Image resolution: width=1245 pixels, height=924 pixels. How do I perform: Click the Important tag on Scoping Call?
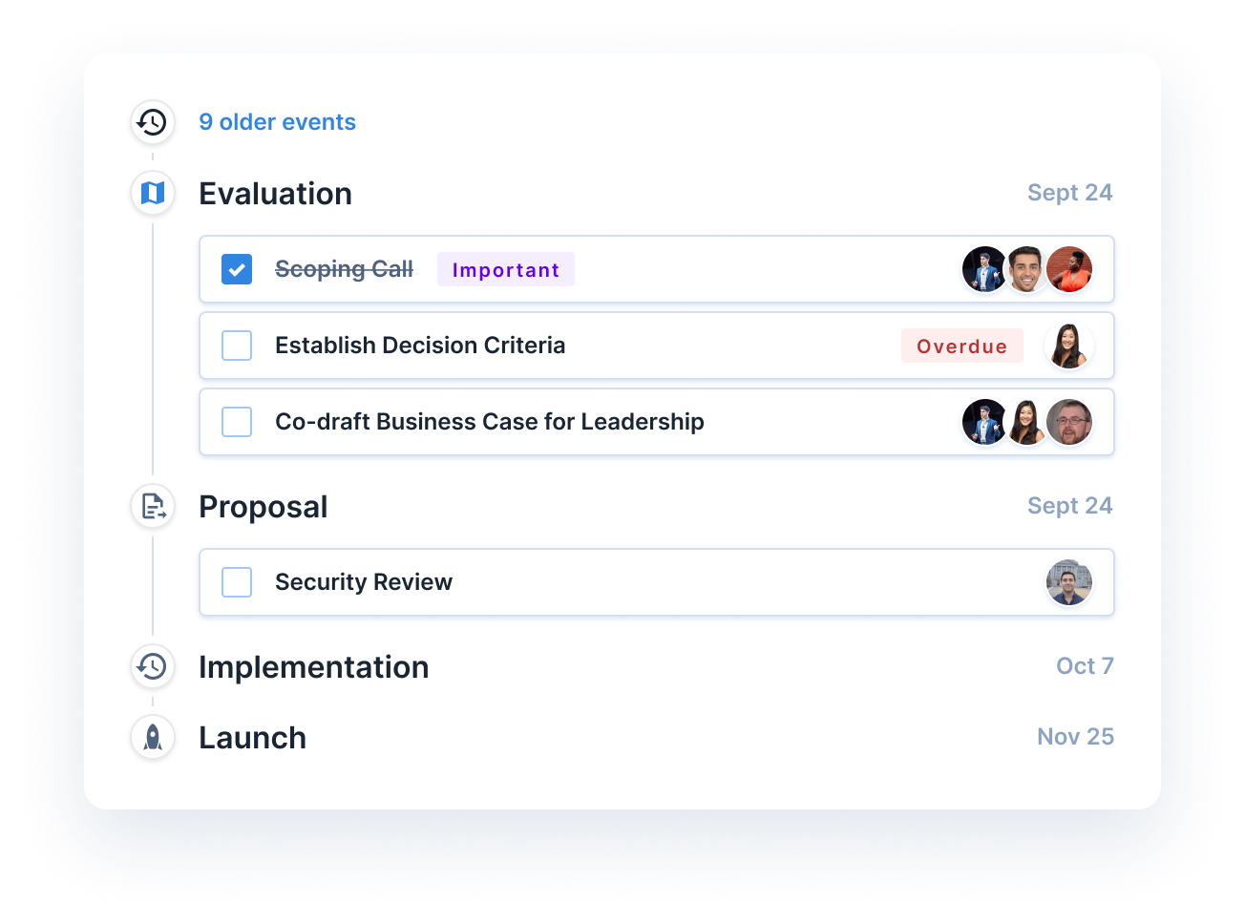click(x=506, y=270)
